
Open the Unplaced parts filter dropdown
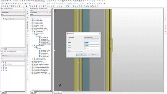[39, 12]
